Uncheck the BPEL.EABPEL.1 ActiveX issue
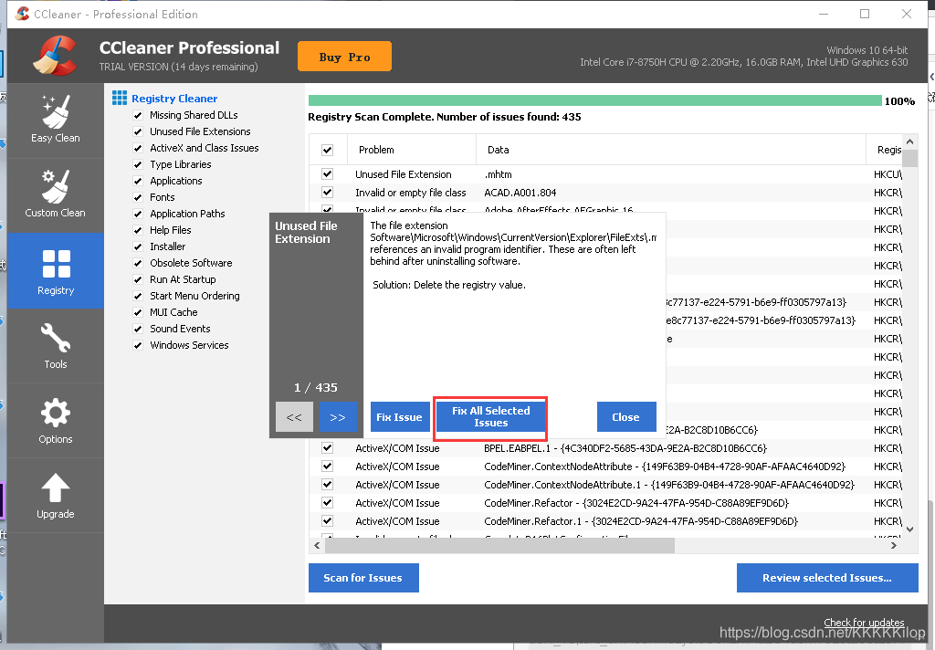935x650 pixels. coord(328,448)
